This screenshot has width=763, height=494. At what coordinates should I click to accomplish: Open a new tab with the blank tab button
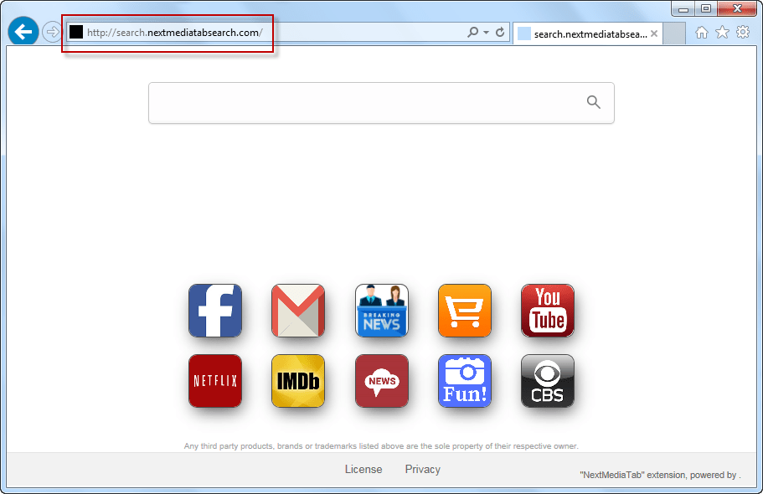point(674,33)
